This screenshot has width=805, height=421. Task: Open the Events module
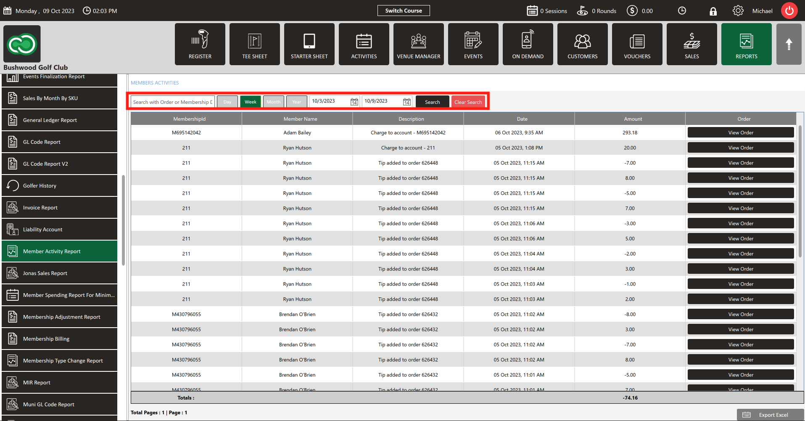tap(473, 44)
